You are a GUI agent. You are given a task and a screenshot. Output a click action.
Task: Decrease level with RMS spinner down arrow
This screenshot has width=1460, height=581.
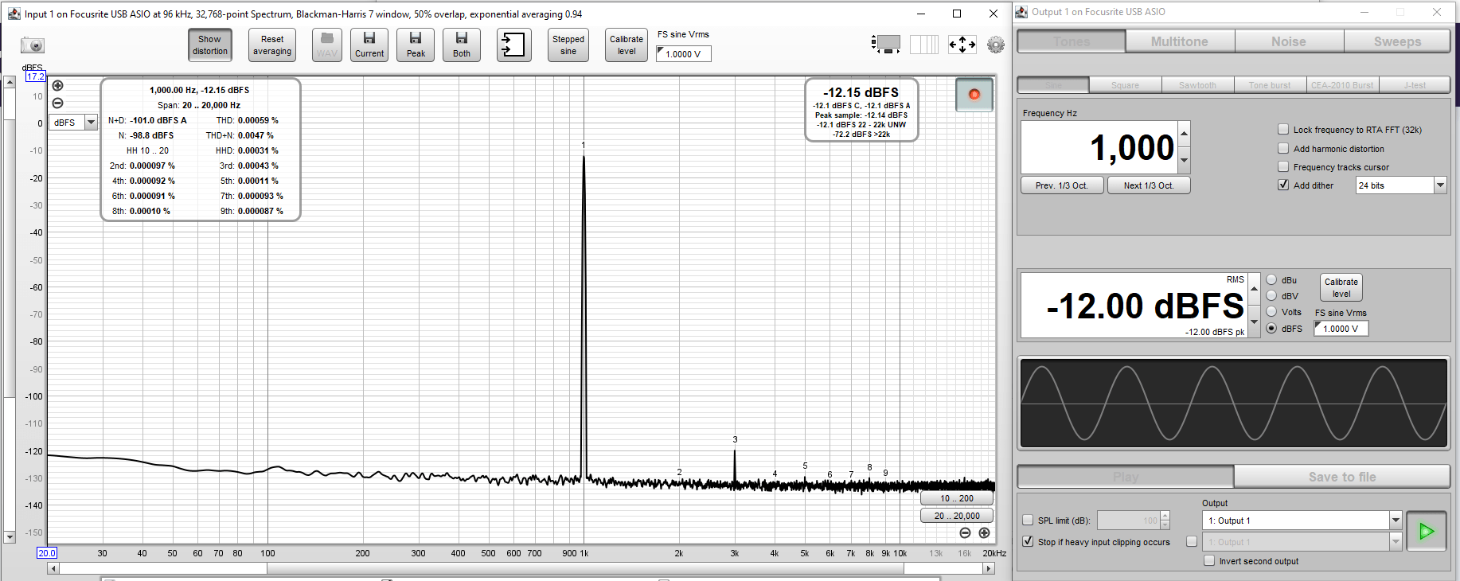coord(1255,322)
